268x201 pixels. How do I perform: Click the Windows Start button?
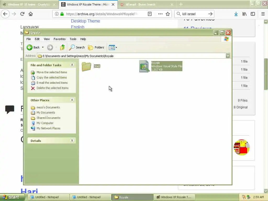(x=12, y=197)
